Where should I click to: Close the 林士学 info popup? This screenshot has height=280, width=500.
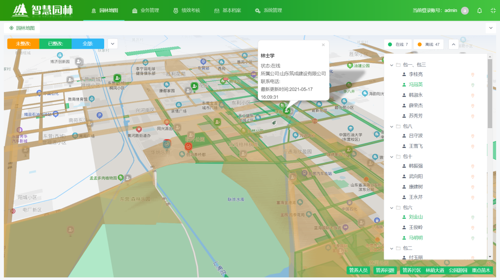pos(323,45)
